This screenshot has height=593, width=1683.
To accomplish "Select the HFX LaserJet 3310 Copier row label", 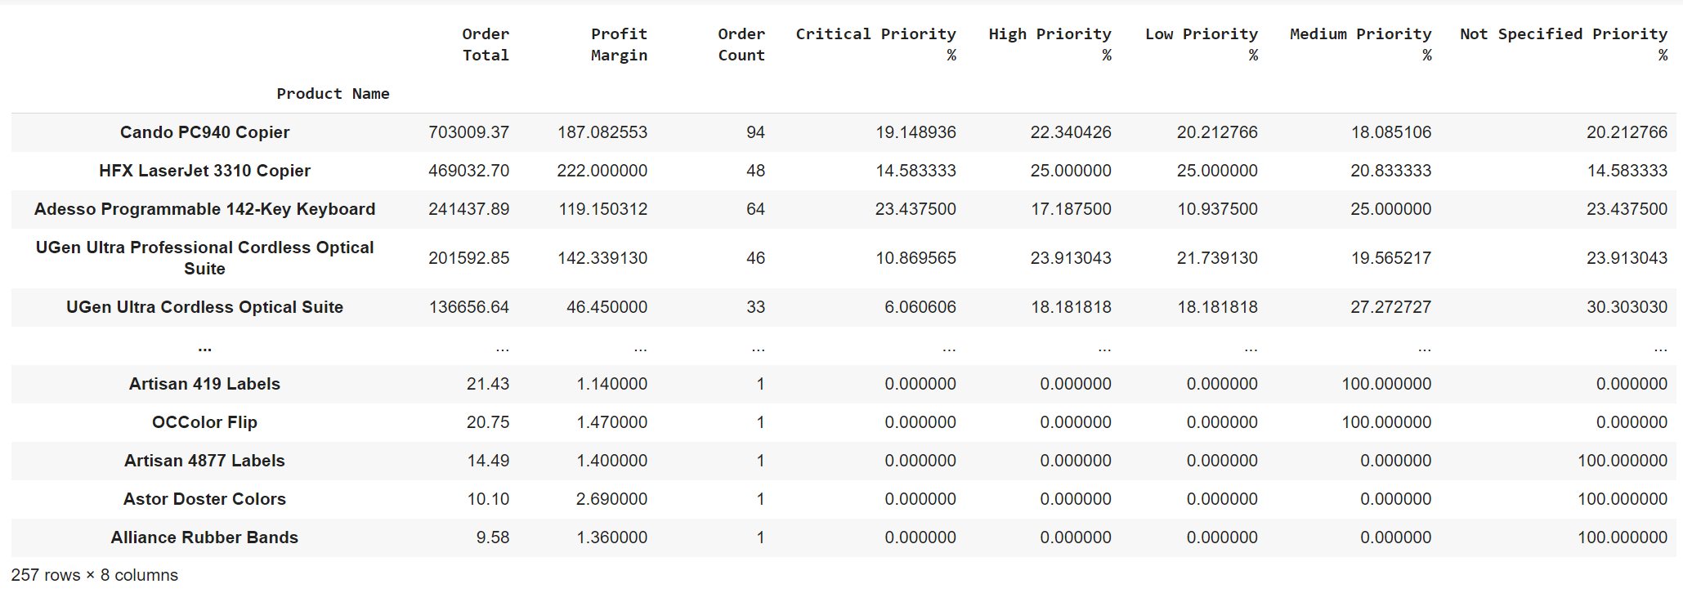I will point(204,171).
